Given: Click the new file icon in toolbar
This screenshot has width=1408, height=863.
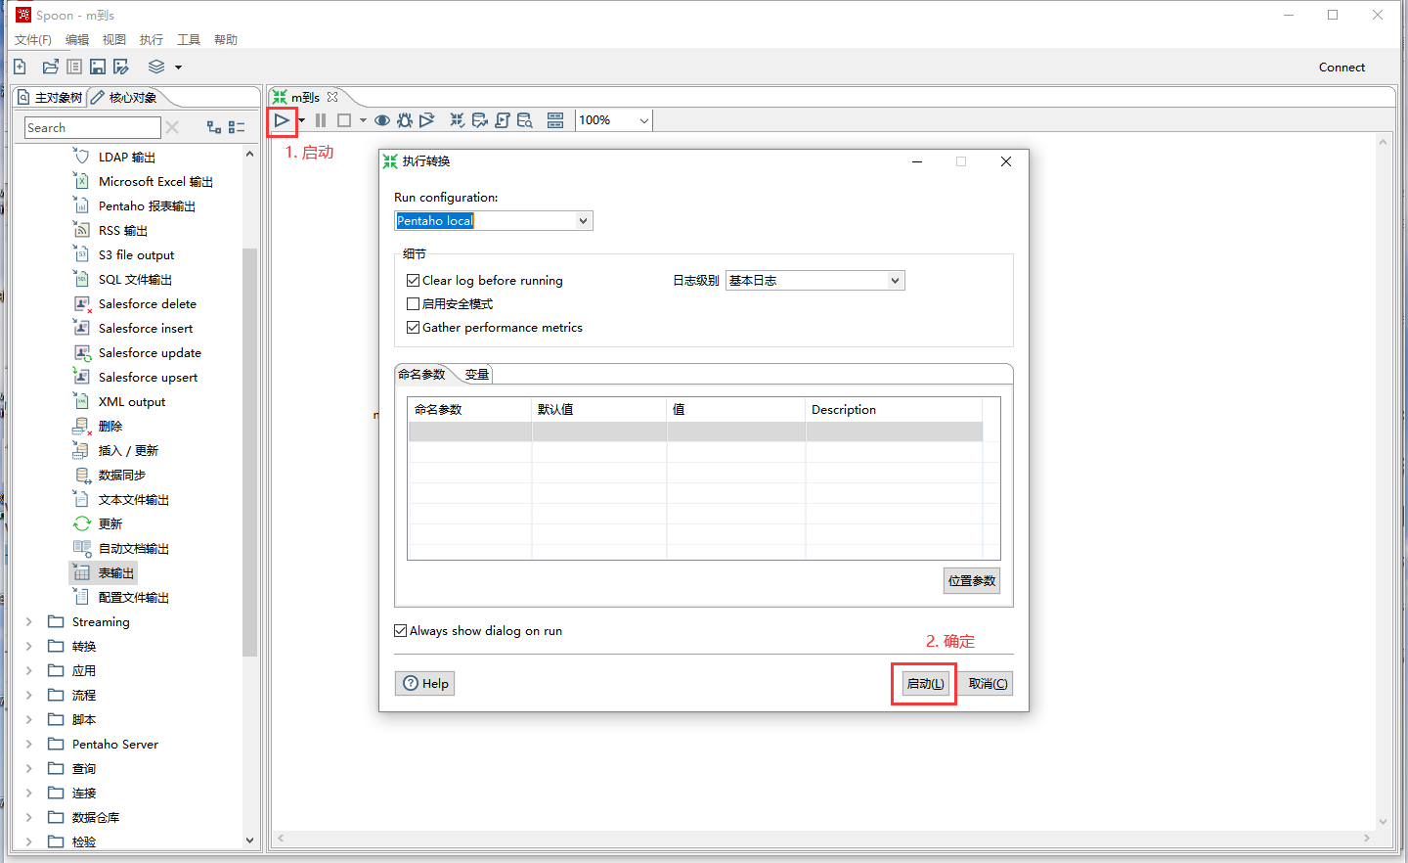Looking at the screenshot, I should [20, 67].
